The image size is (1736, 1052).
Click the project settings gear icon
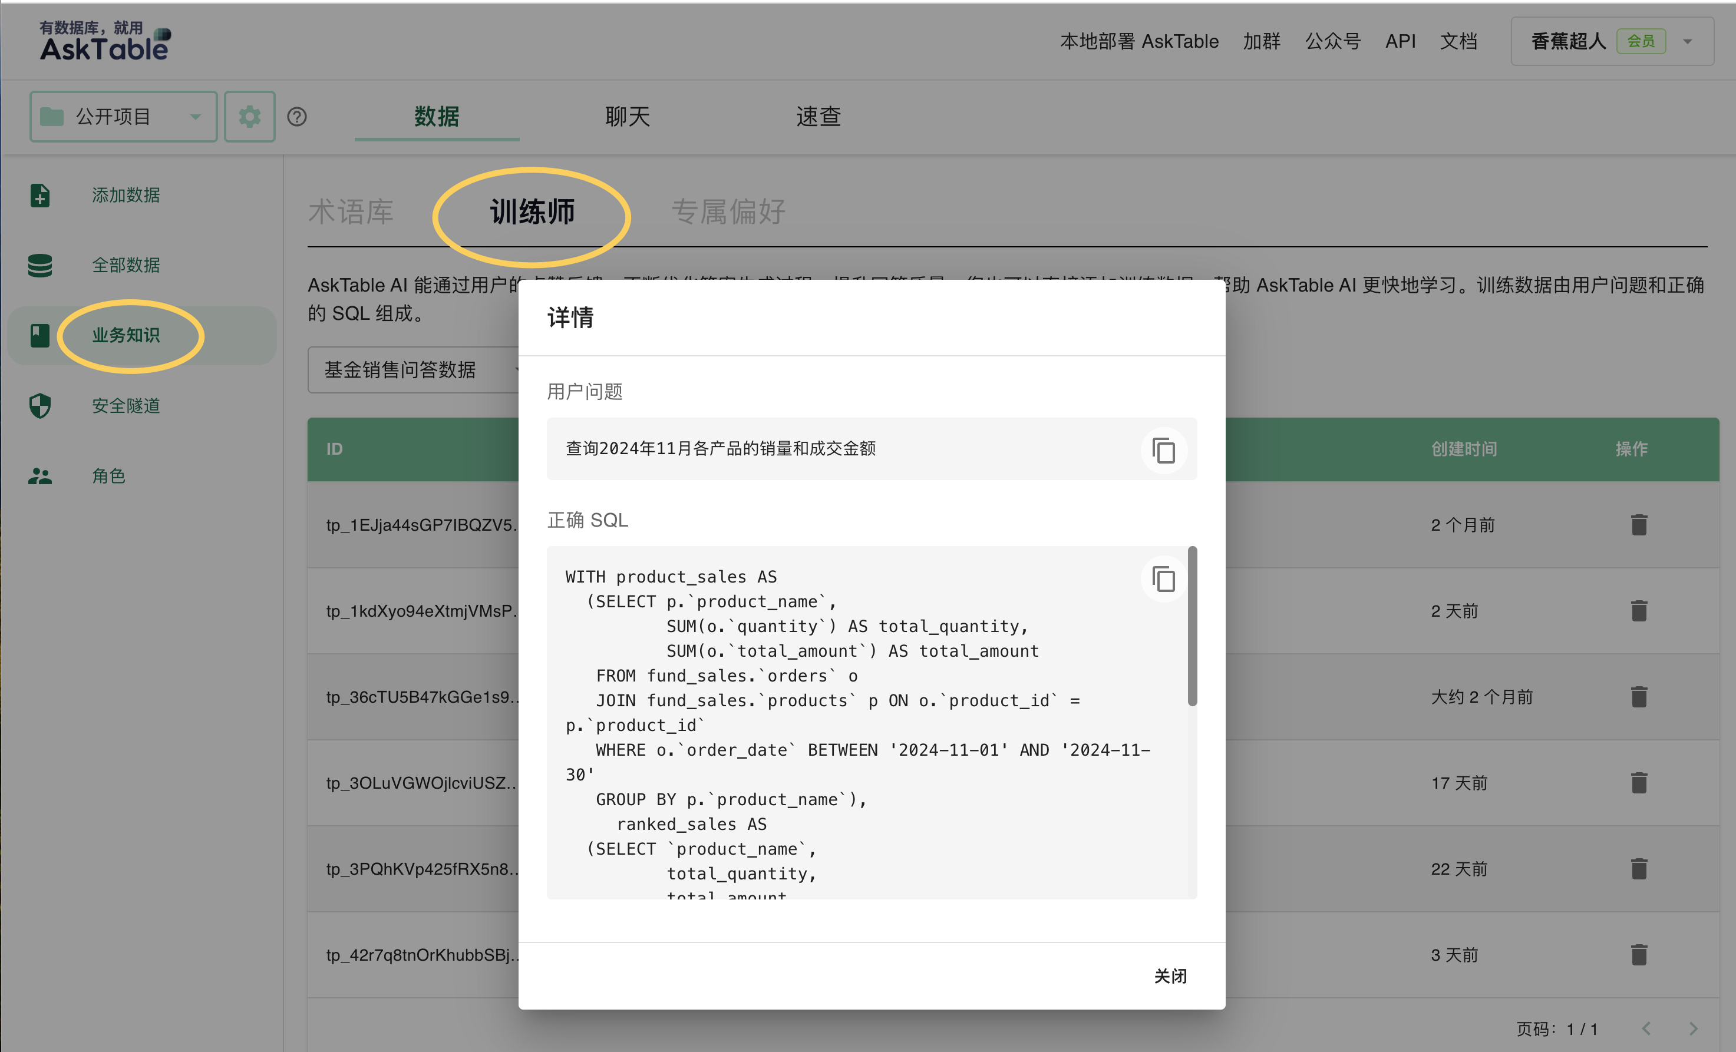coord(249,116)
